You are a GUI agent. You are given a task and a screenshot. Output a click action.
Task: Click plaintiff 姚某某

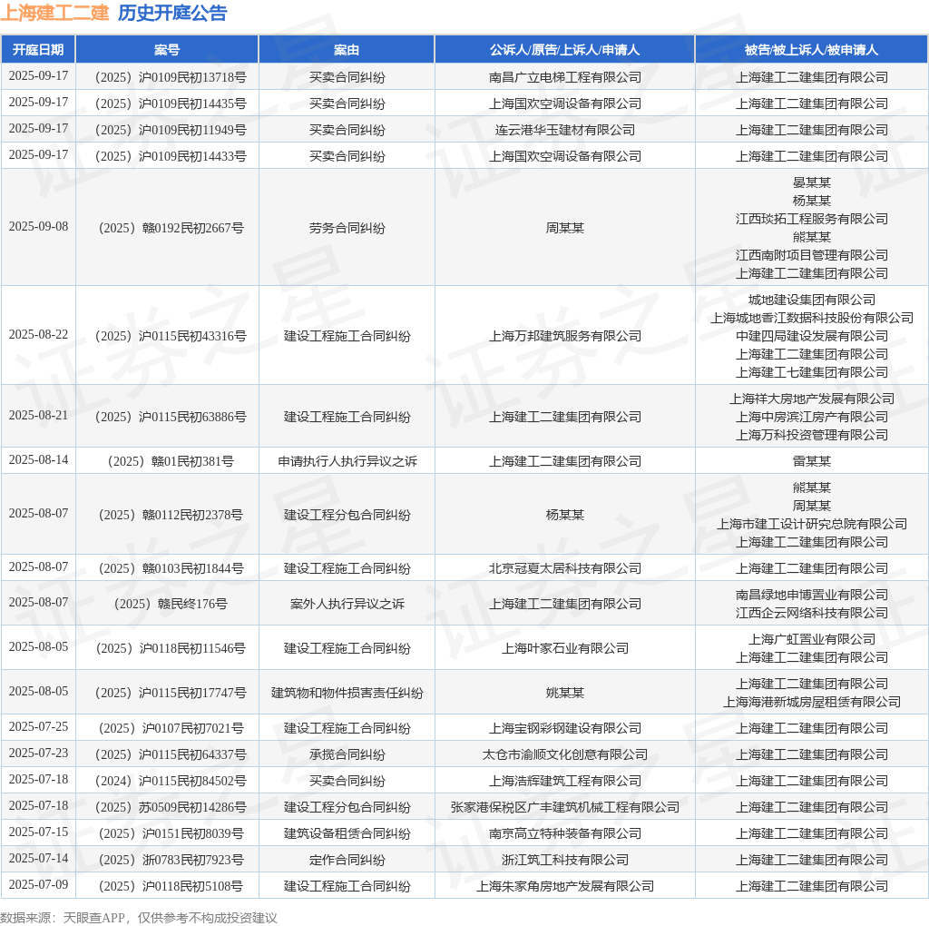coord(564,693)
